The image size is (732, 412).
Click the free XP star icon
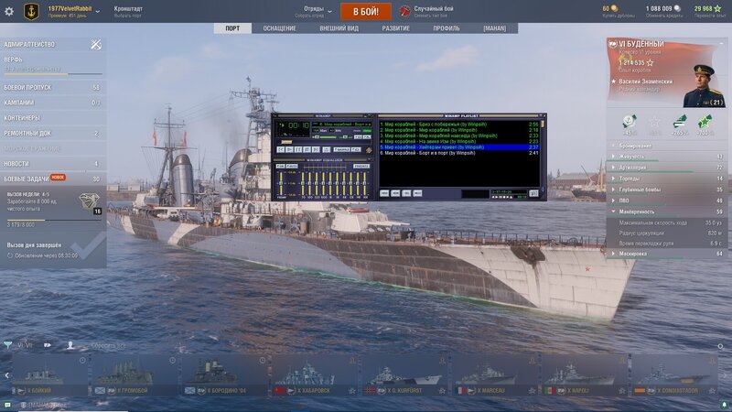(717, 8)
